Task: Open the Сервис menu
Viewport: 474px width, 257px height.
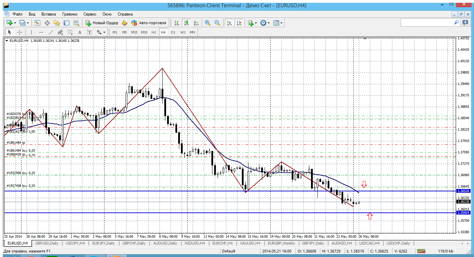Action: (90, 14)
